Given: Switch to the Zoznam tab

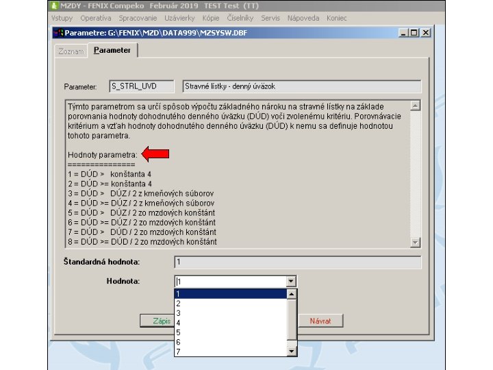Looking at the screenshot, I should (x=71, y=51).
